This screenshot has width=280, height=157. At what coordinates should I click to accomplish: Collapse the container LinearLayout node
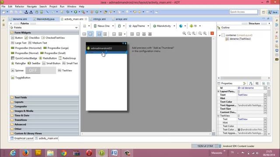[x=220, y=35]
